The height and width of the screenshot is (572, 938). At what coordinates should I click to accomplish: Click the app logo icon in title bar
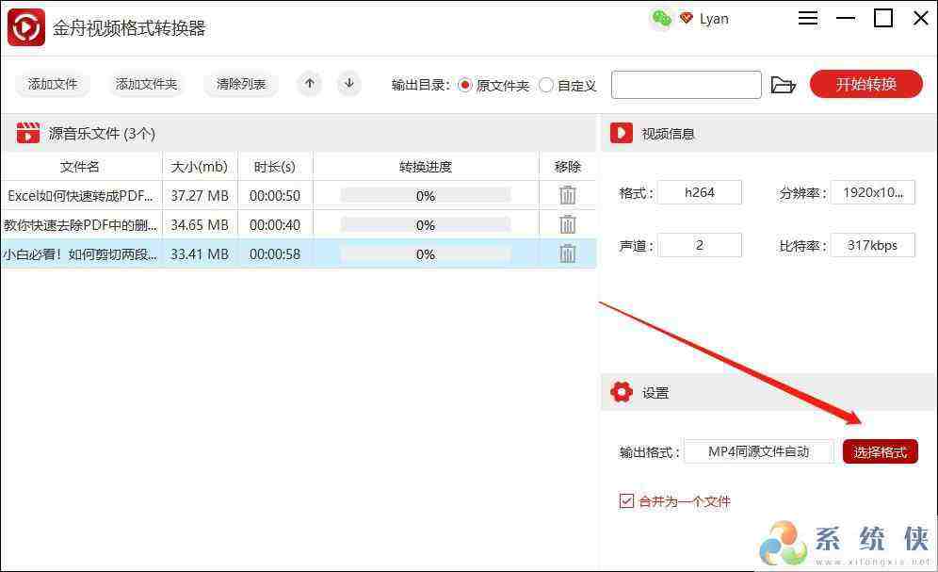click(26, 27)
